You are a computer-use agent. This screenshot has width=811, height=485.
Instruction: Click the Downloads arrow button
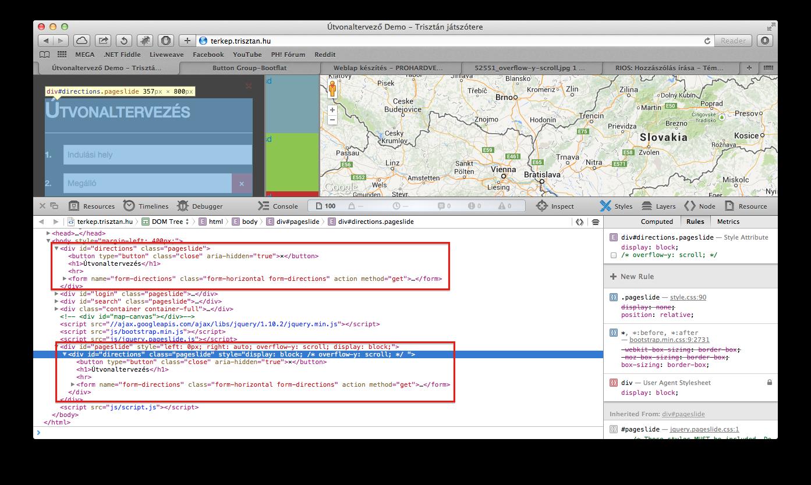(765, 41)
